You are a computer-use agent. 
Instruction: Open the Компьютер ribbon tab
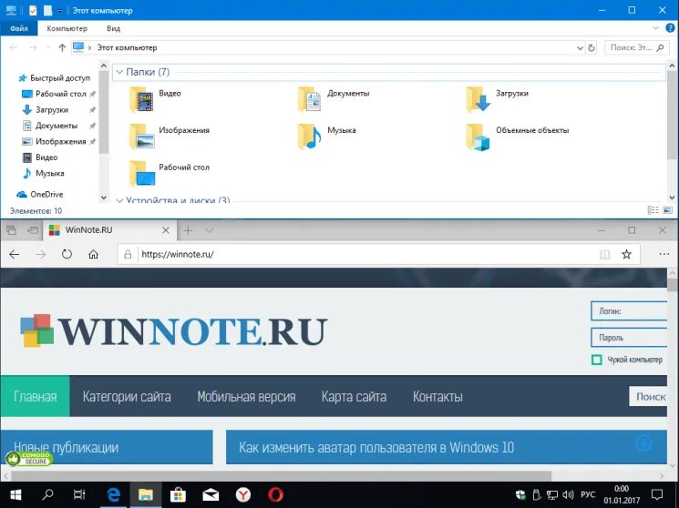[67, 28]
